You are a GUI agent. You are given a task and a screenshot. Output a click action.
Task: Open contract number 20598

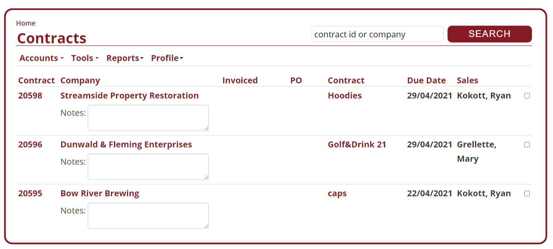pos(30,96)
